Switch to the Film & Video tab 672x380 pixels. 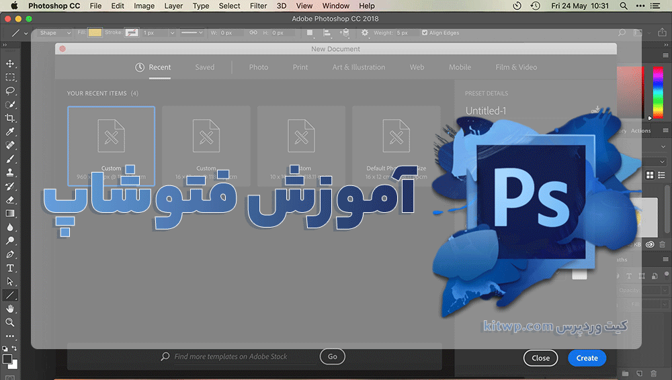point(516,67)
